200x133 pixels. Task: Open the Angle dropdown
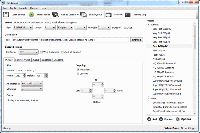[50, 27]
